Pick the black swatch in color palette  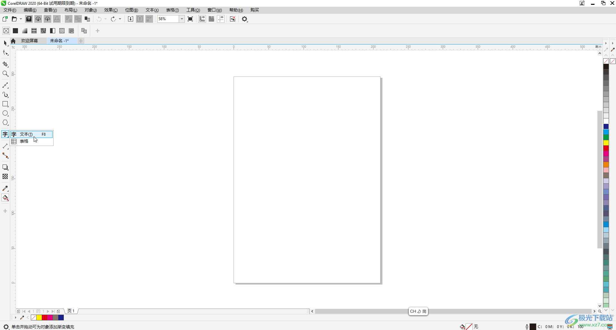tap(606, 67)
